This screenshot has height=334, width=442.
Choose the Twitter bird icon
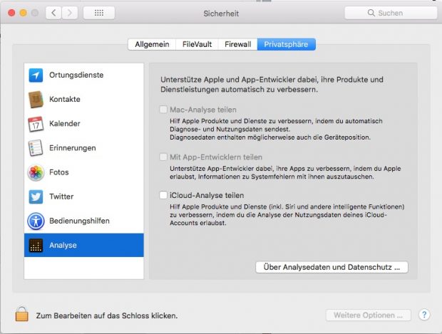pos(36,197)
